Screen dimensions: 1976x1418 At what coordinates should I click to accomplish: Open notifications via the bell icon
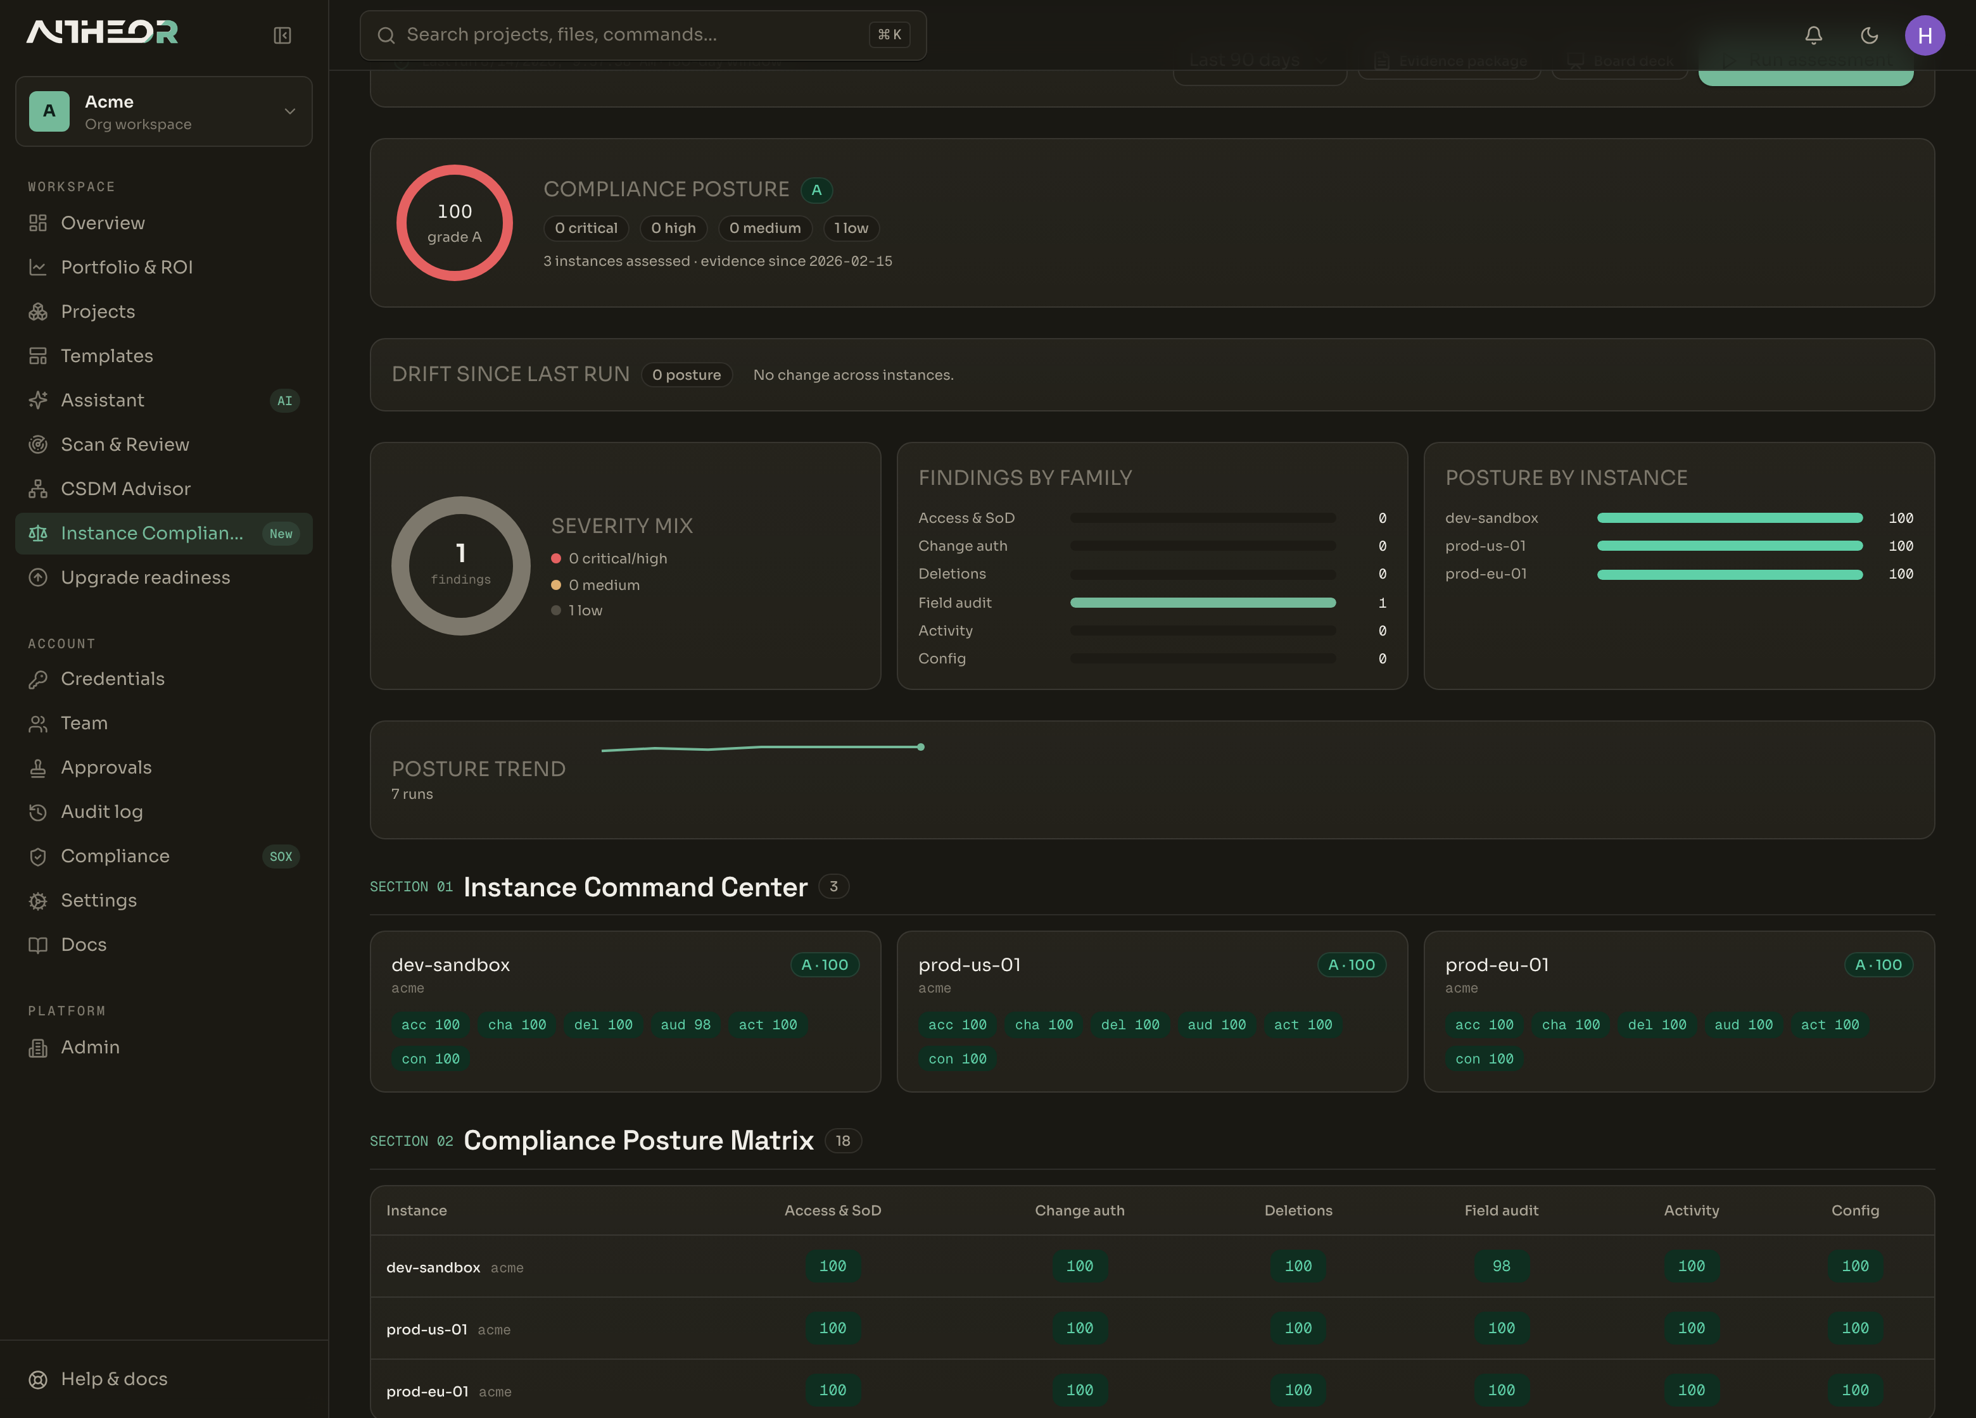click(x=1813, y=35)
